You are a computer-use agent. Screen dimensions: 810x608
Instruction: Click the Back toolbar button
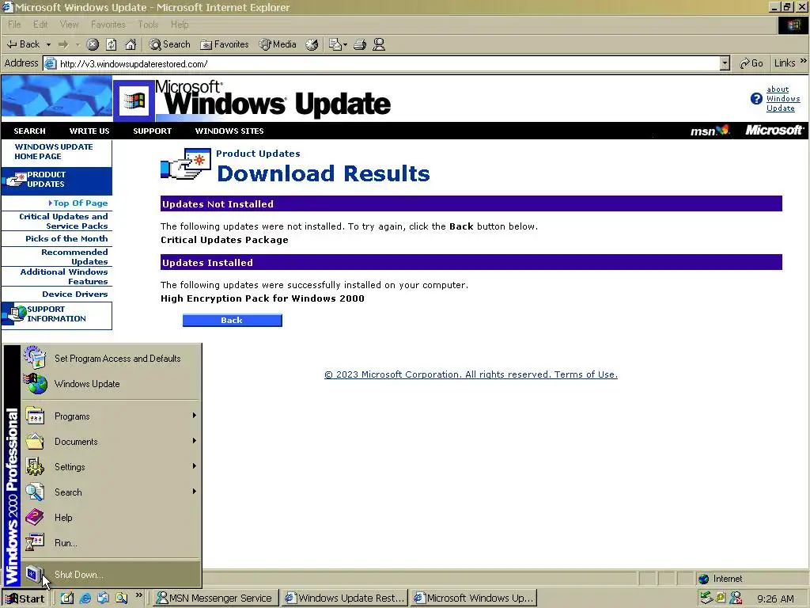23,44
